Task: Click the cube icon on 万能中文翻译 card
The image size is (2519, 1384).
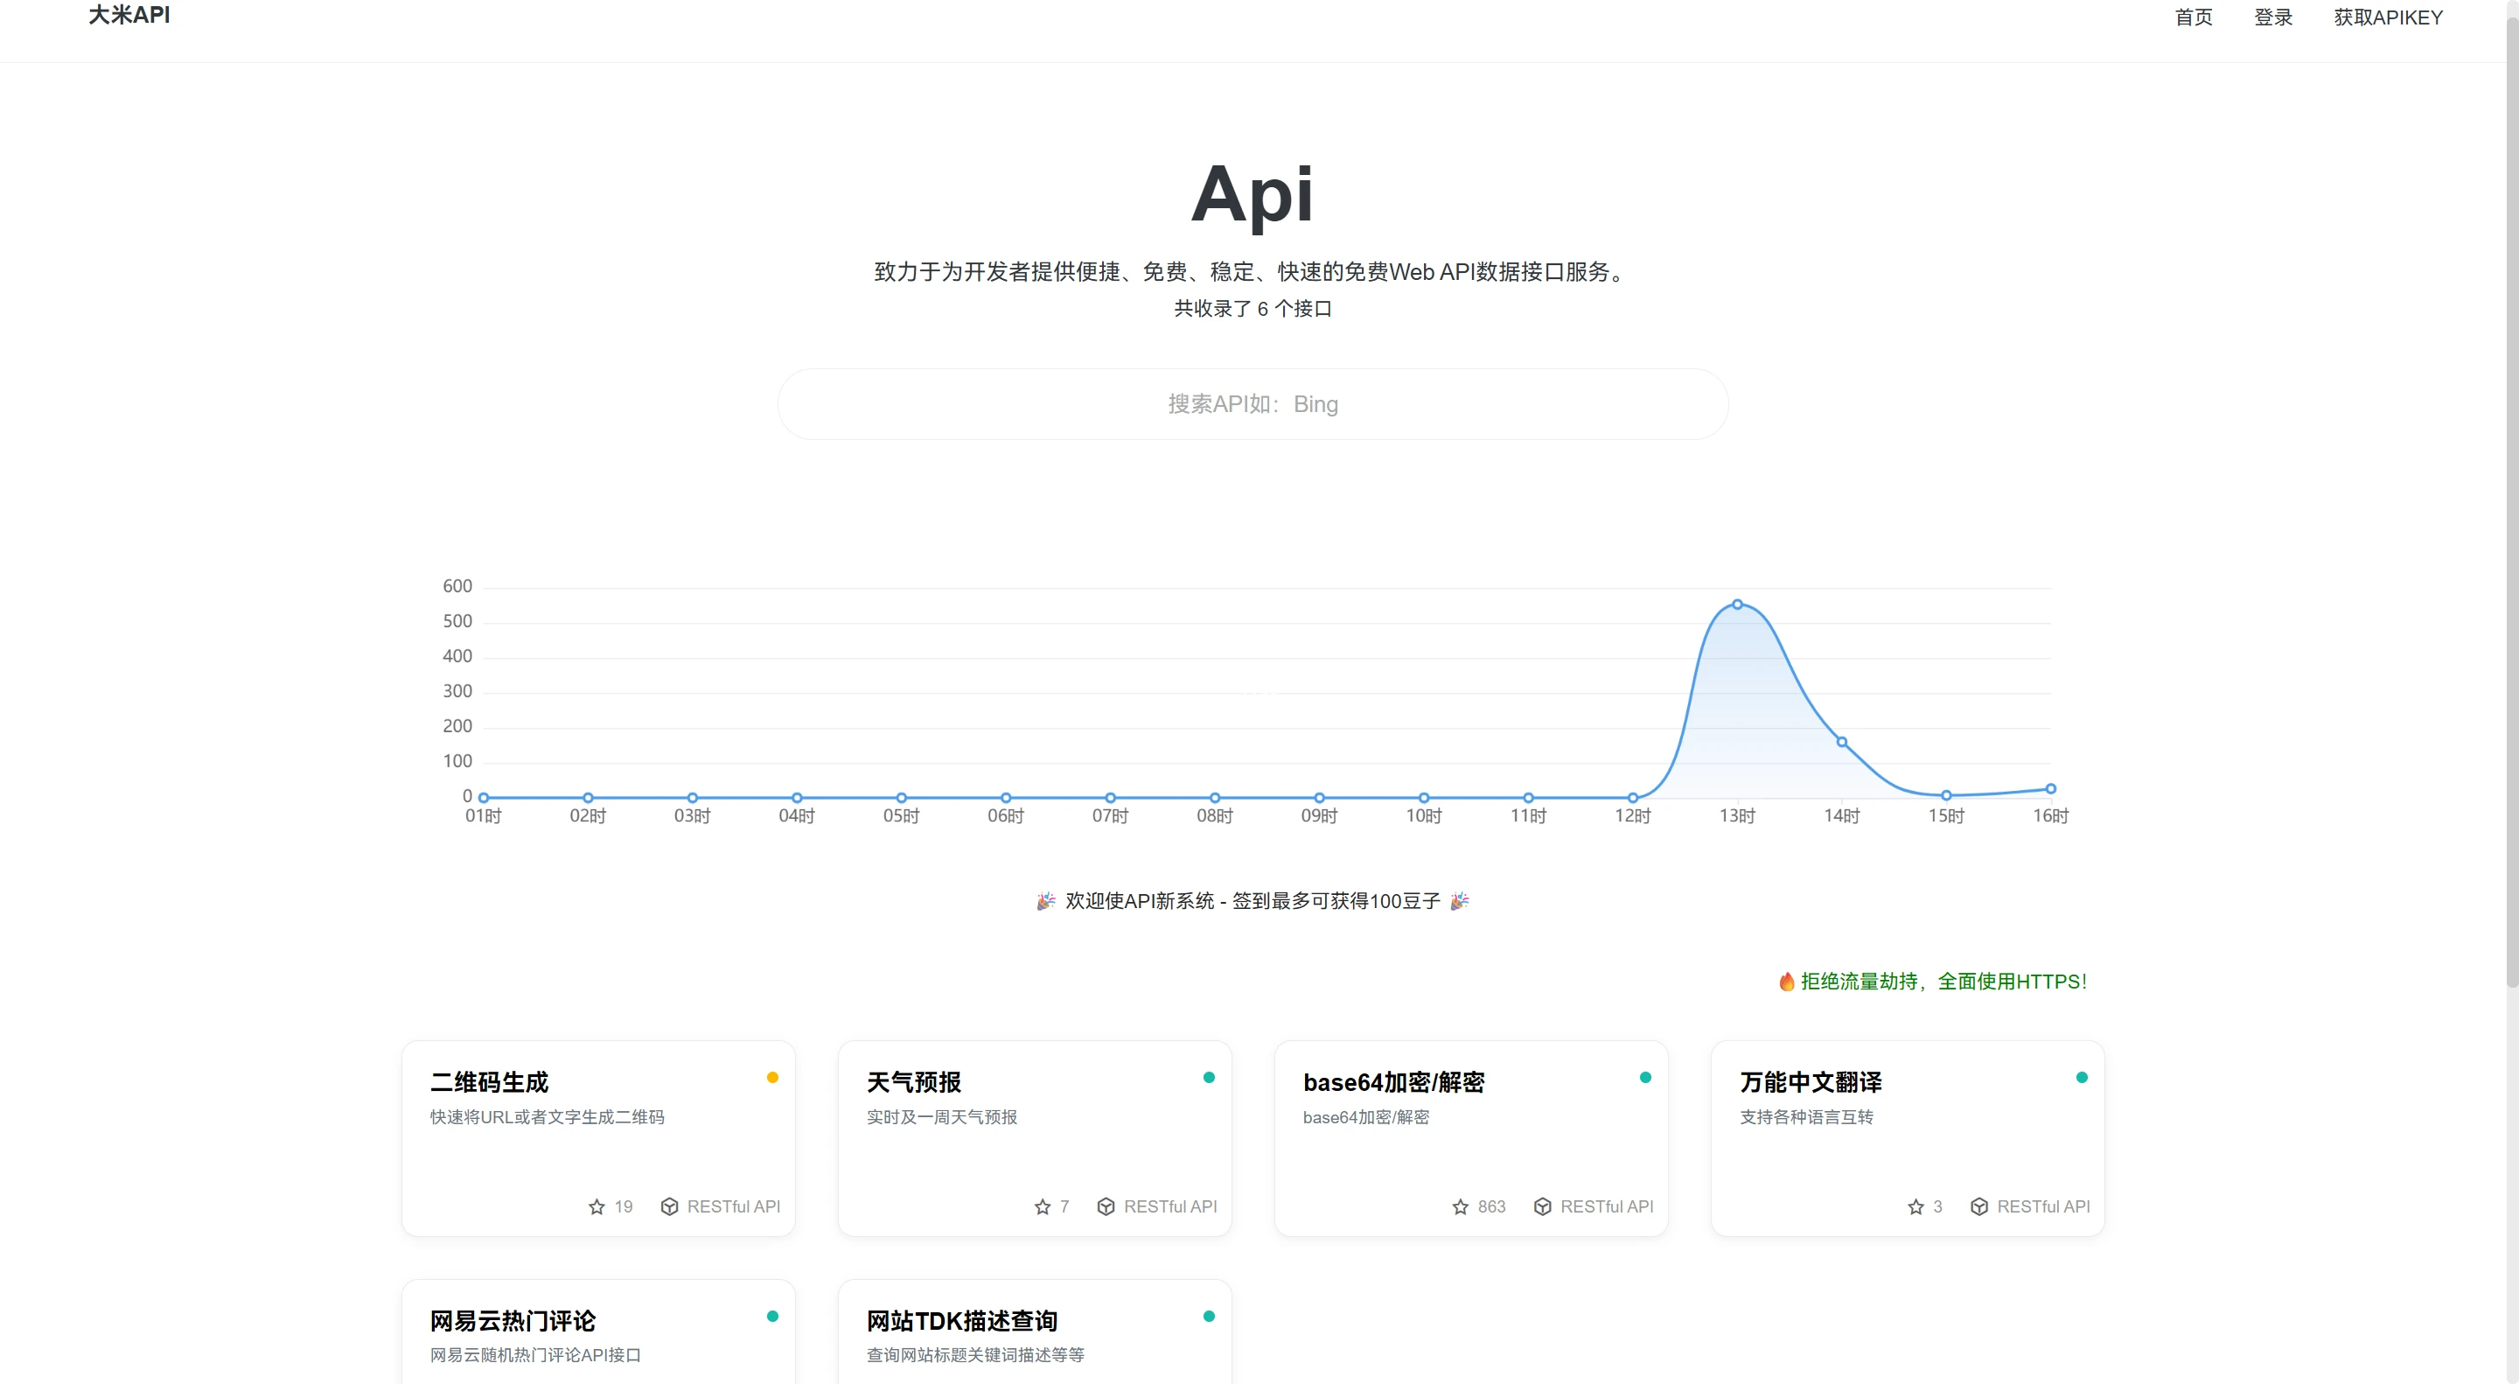Action: coord(1979,1207)
